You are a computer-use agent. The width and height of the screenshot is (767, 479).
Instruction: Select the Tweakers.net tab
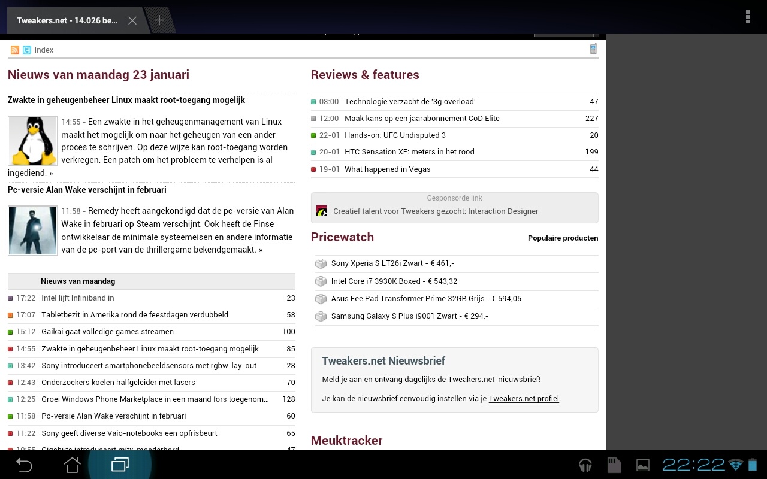[67, 20]
